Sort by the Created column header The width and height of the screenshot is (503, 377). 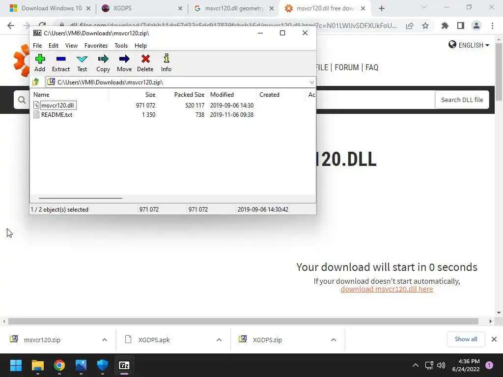click(280, 95)
